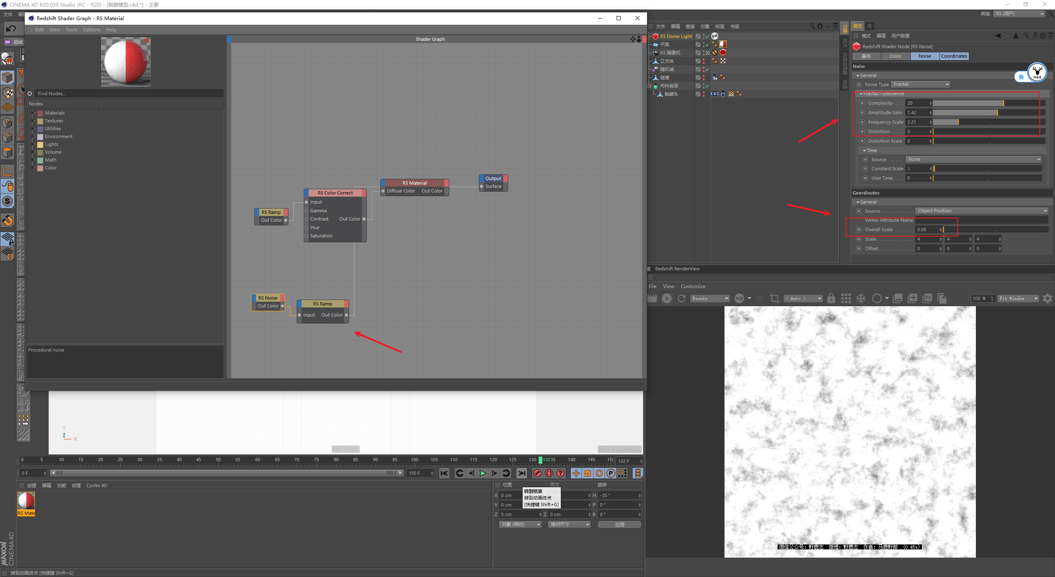This screenshot has height=577, width=1055.
Task: Go to start of animation
Action: click(444, 473)
